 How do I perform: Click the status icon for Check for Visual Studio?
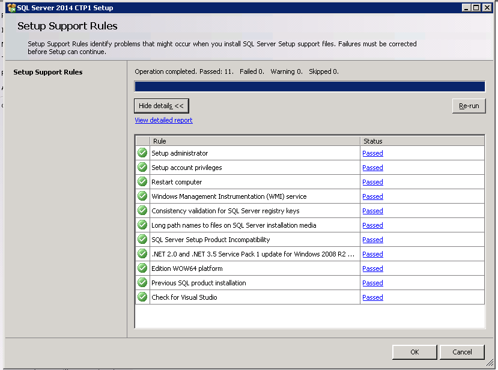[142, 297]
